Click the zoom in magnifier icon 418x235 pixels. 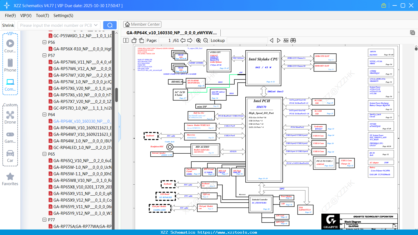coord(198,41)
